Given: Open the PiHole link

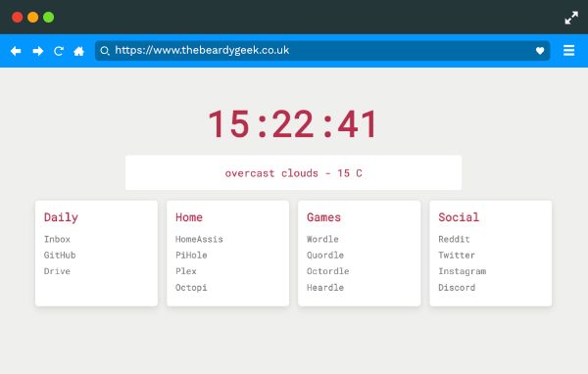Looking at the screenshot, I should (x=191, y=256).
